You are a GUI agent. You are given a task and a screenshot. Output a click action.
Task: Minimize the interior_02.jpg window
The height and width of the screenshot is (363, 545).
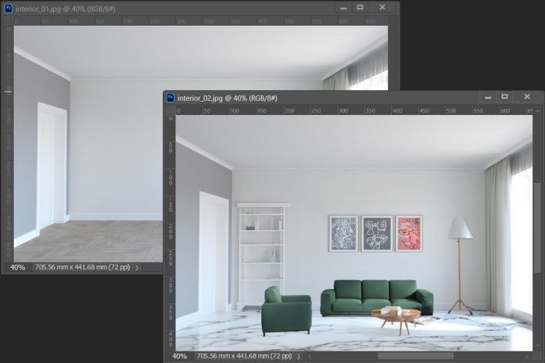pos(489,97)
